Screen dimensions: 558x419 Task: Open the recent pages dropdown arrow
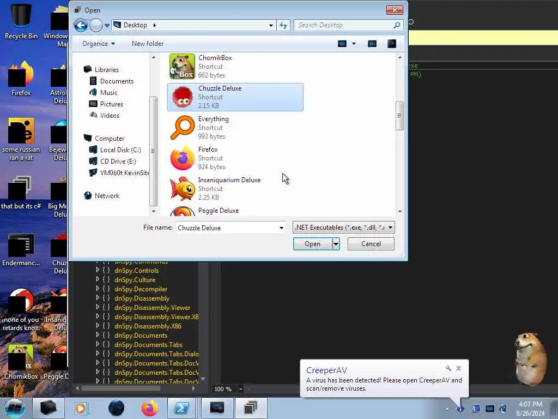(x=107, y=26)
